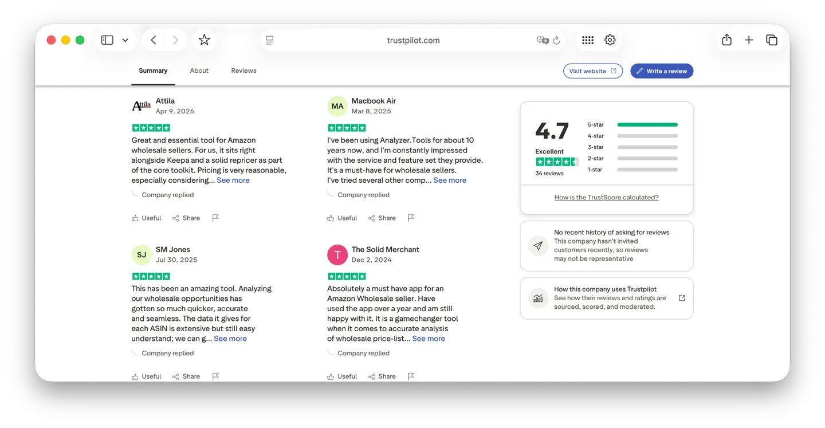Expand SM Jones review with See more
825x428 pixels.
click(230, 339)
